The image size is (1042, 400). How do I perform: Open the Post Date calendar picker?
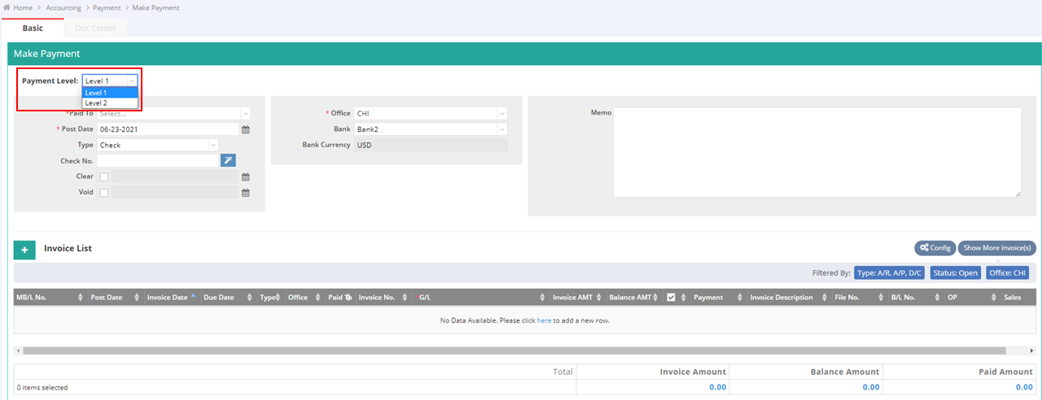pyautogui.click(x=245, y=129)
